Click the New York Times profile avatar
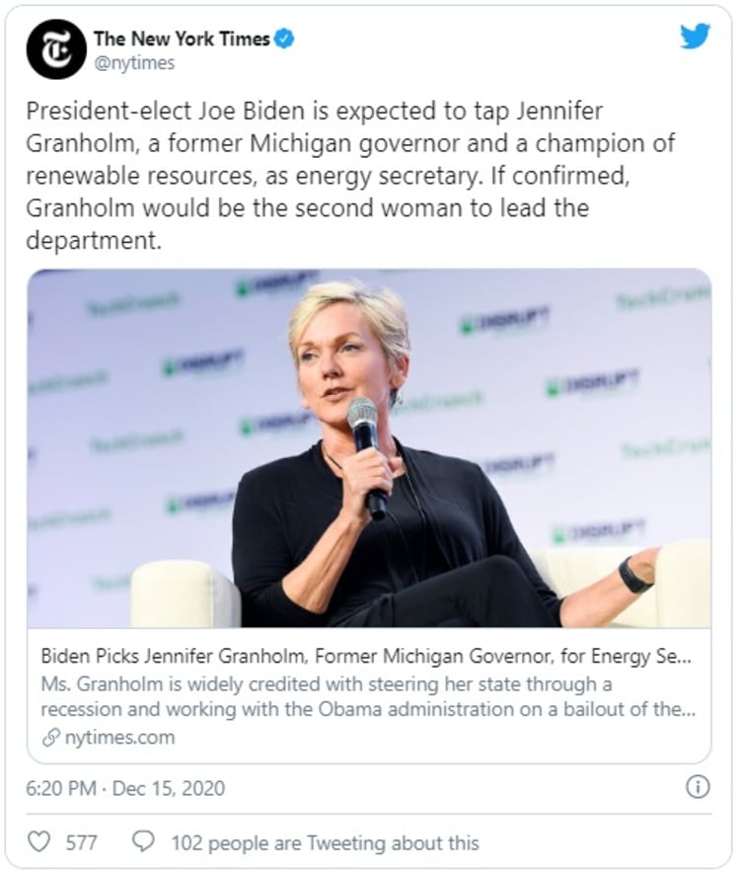 click(56, 48)
